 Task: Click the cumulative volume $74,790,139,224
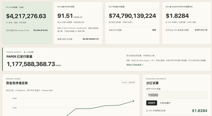132,16
